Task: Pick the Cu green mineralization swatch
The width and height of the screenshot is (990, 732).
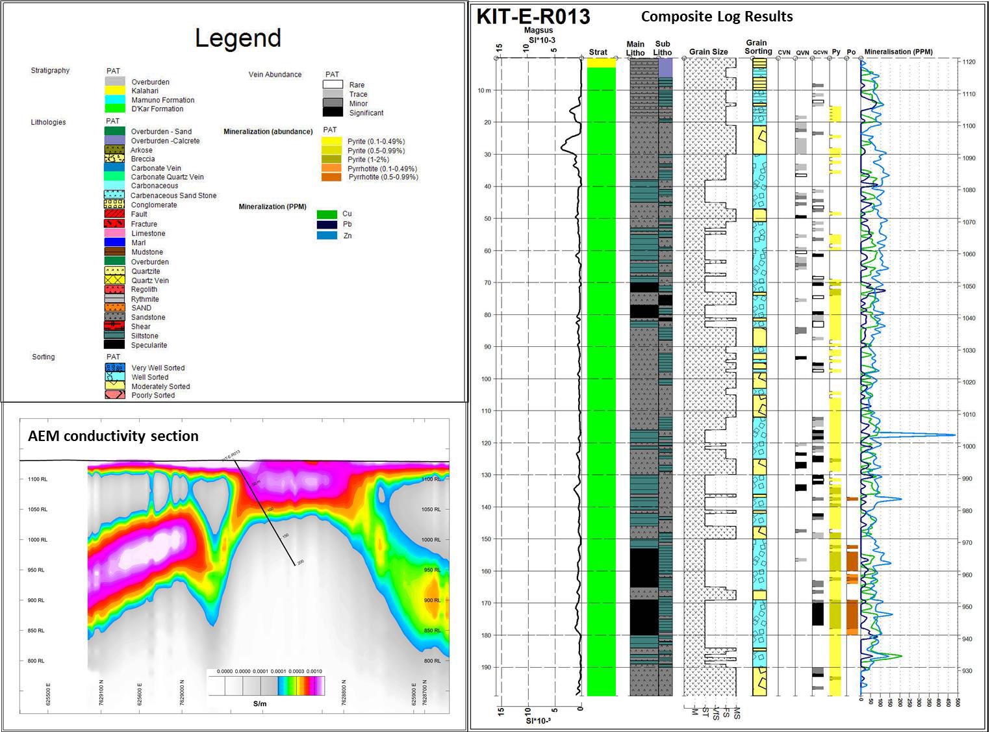Action: tap(327, 214)
